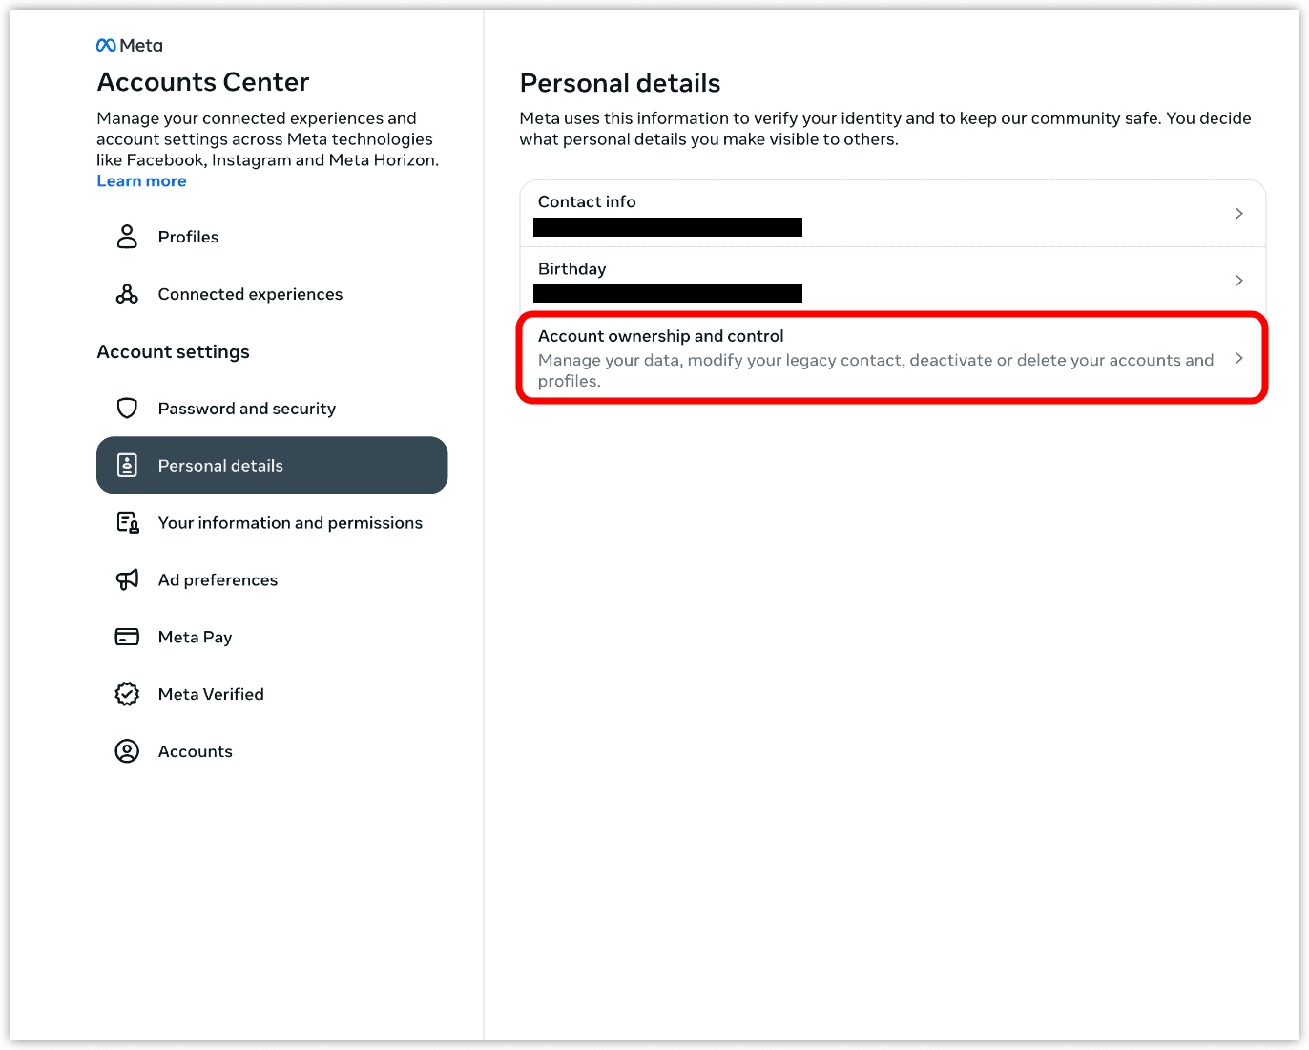Select the Password and security menu label

click(246, 409)
